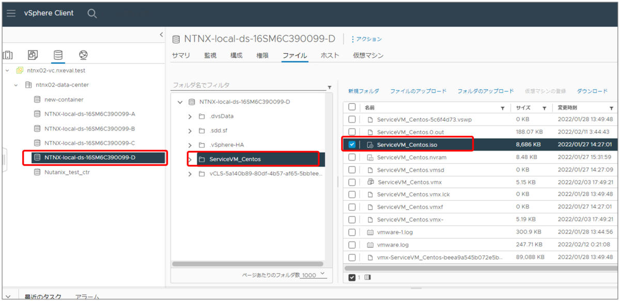This screenshot has width=620, height=301.
Task: Open the アラーム panel tab
Action: click(87, 297)
